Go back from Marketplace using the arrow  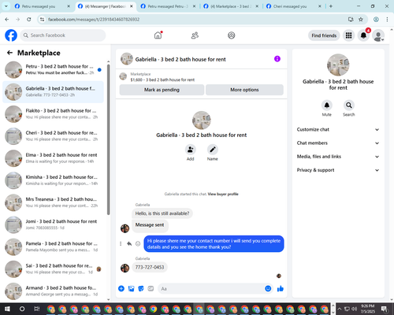point(9,53)
